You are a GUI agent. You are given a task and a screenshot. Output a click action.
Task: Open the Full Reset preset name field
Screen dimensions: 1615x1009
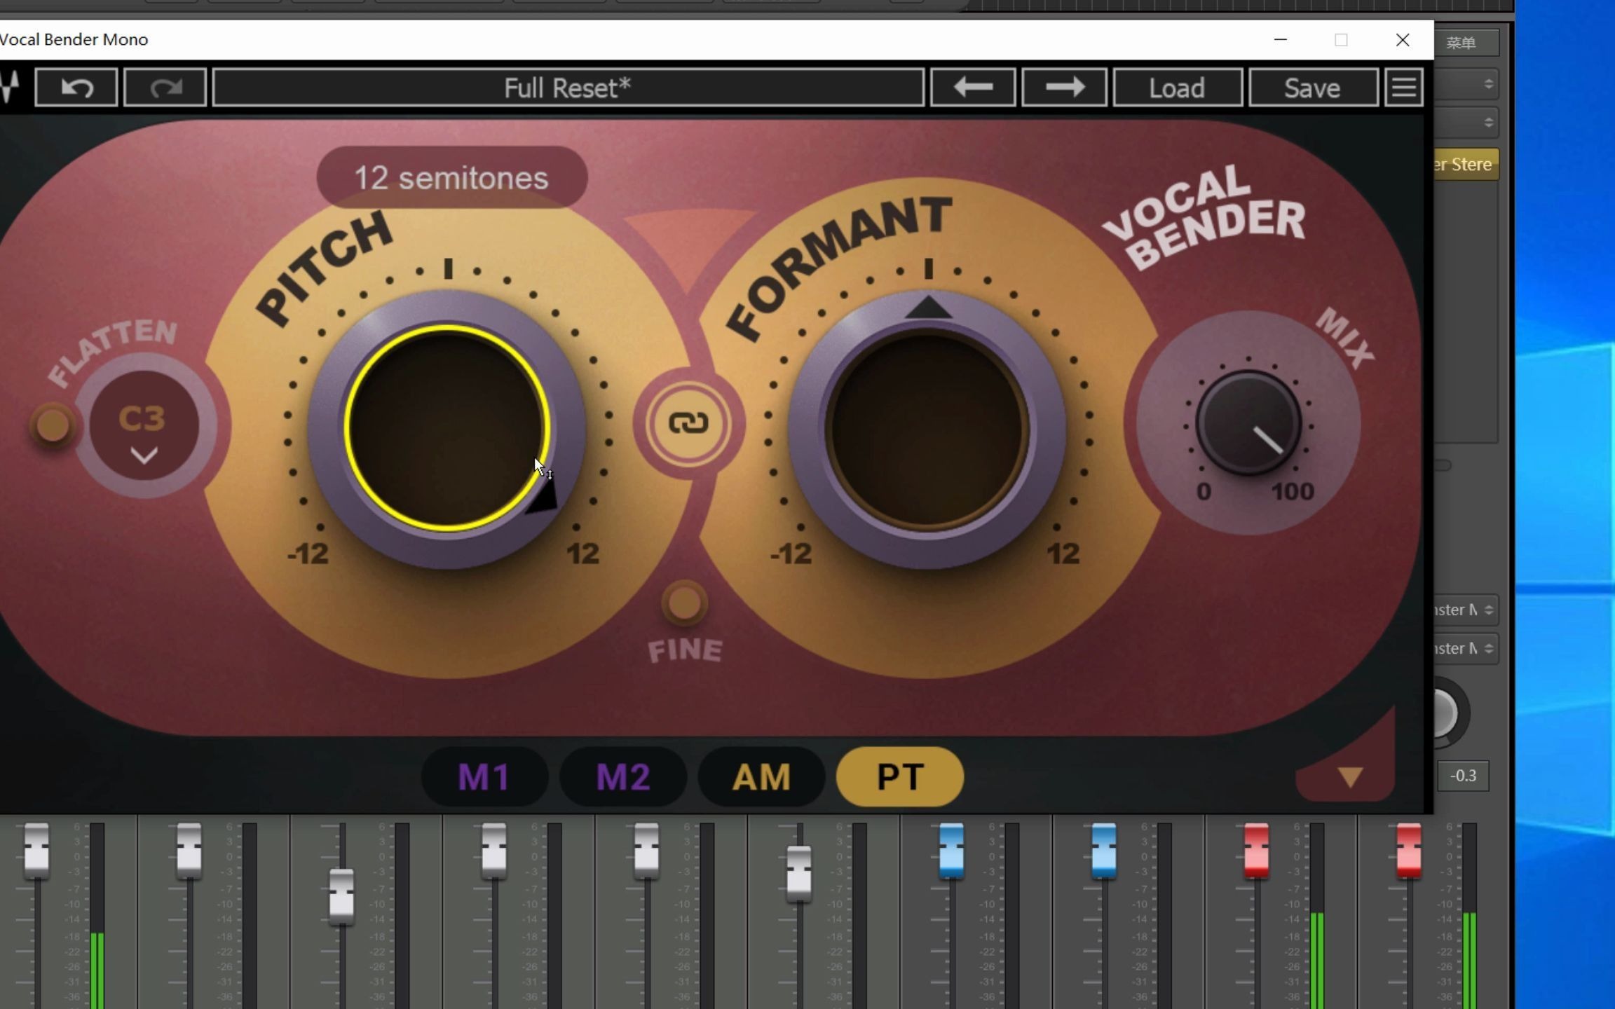[x=568, y=88]
